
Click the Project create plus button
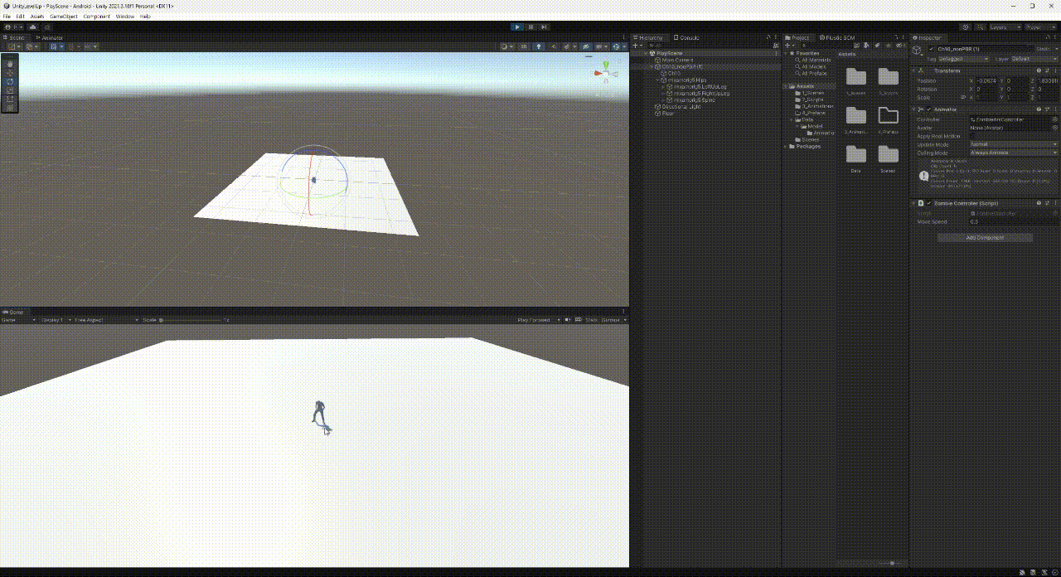point(790,46)
